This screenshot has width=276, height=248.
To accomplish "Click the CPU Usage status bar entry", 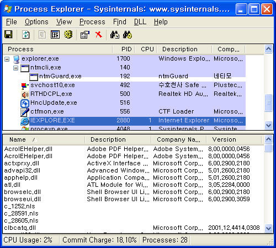I will pos(30,240).
